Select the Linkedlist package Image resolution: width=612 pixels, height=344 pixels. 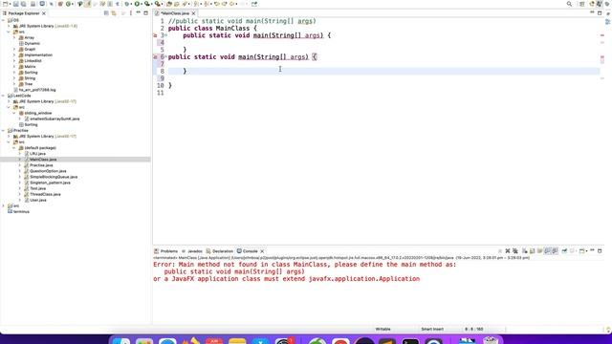coord(33,61)
